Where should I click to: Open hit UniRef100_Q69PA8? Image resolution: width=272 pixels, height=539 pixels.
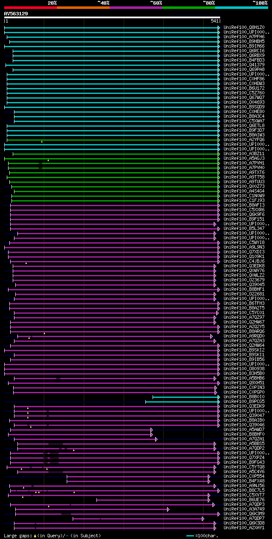point(244,70)
